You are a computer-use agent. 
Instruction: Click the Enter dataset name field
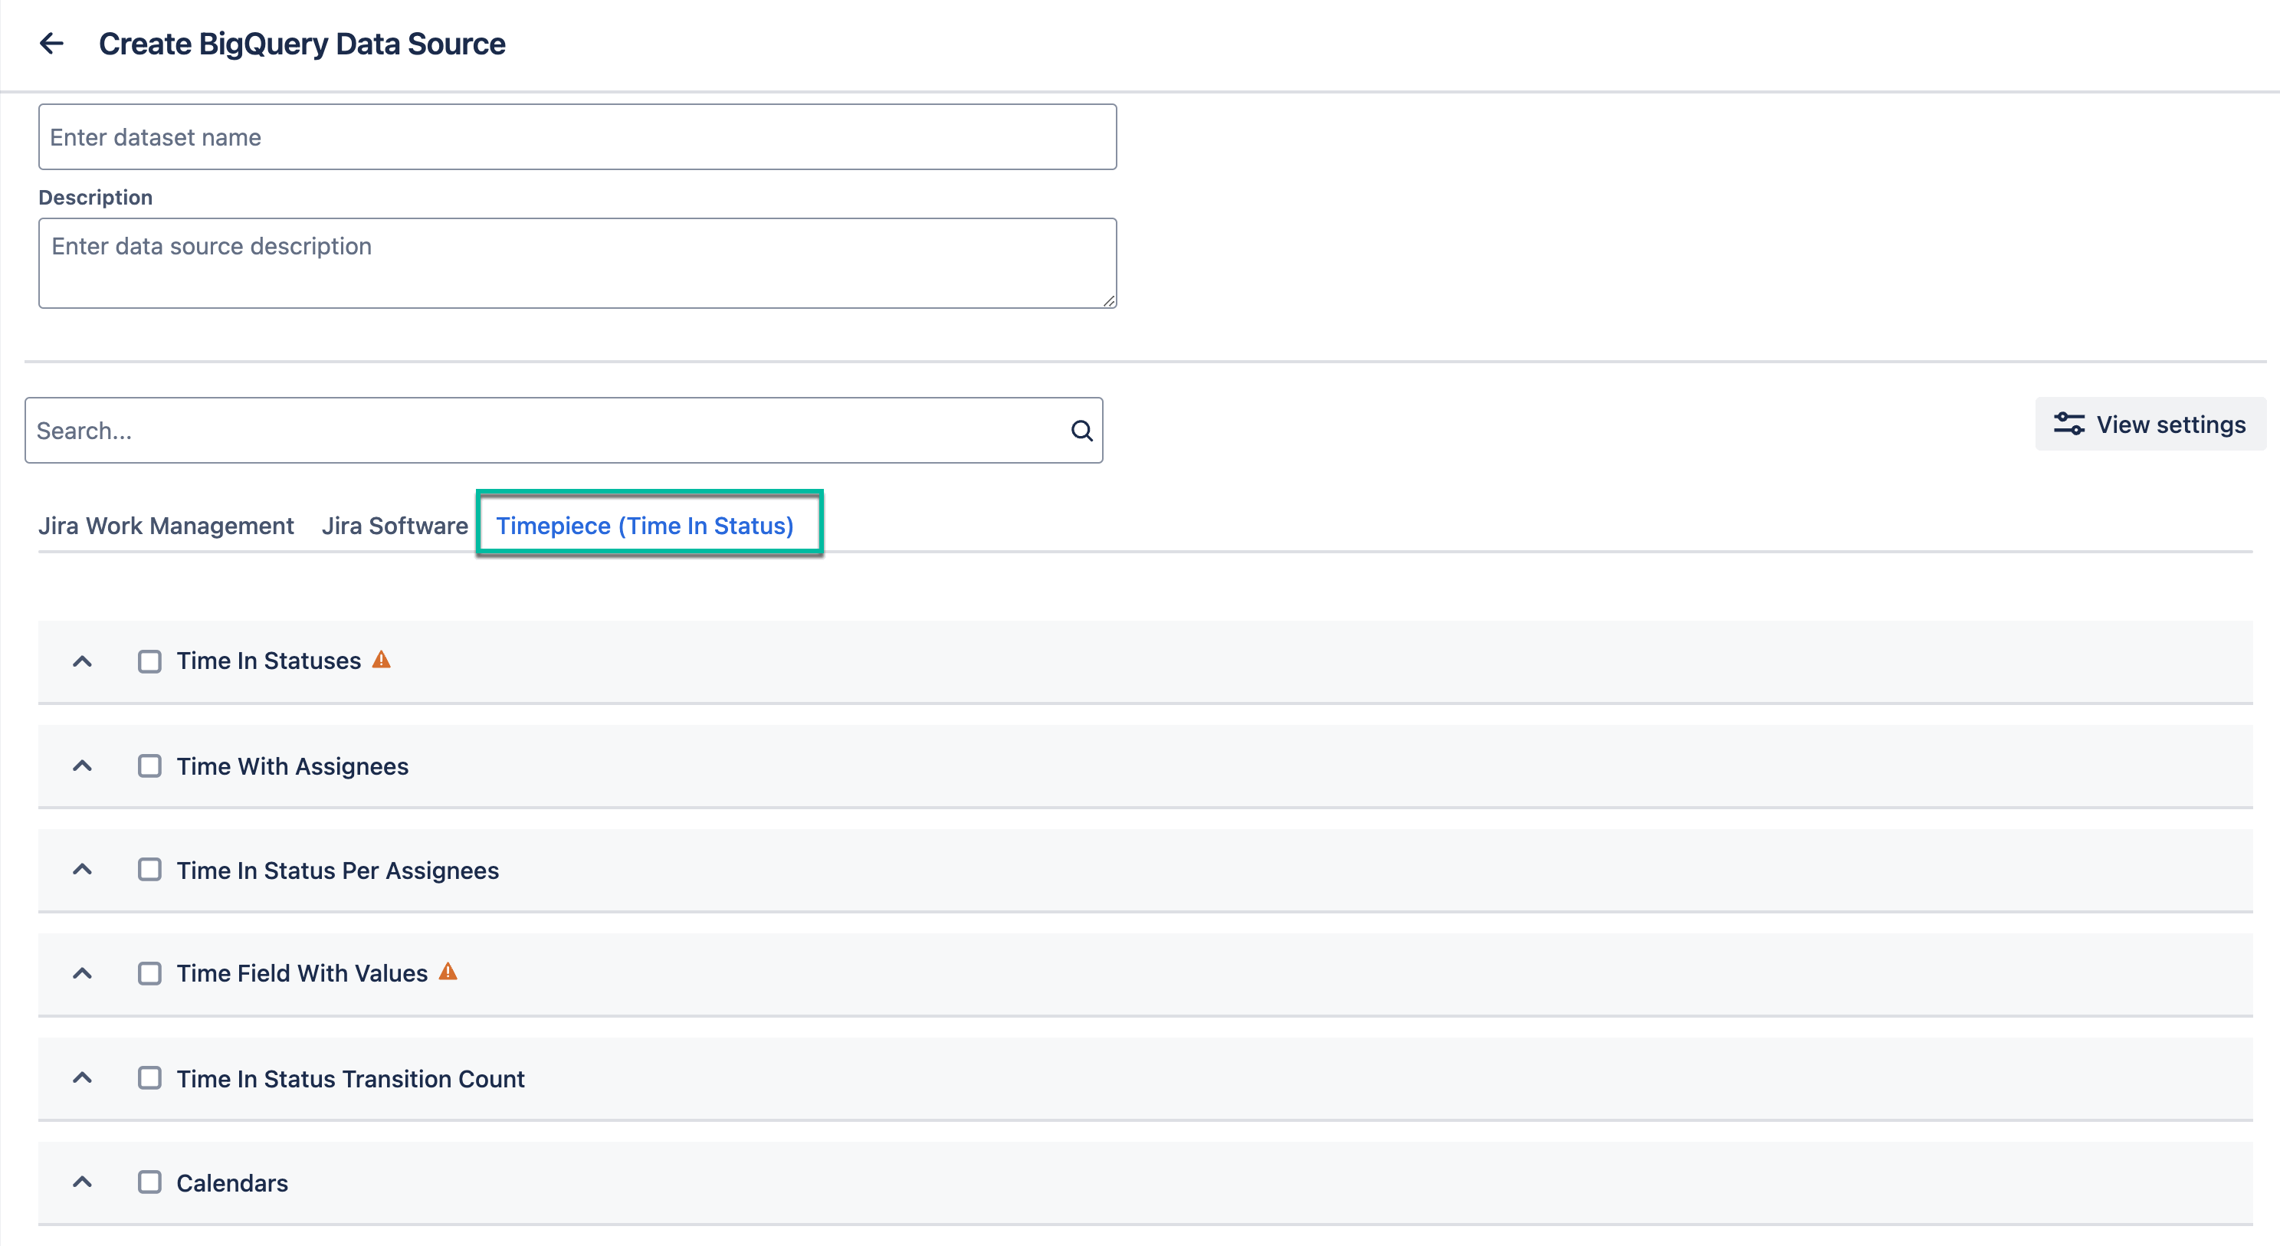(576, 136)
